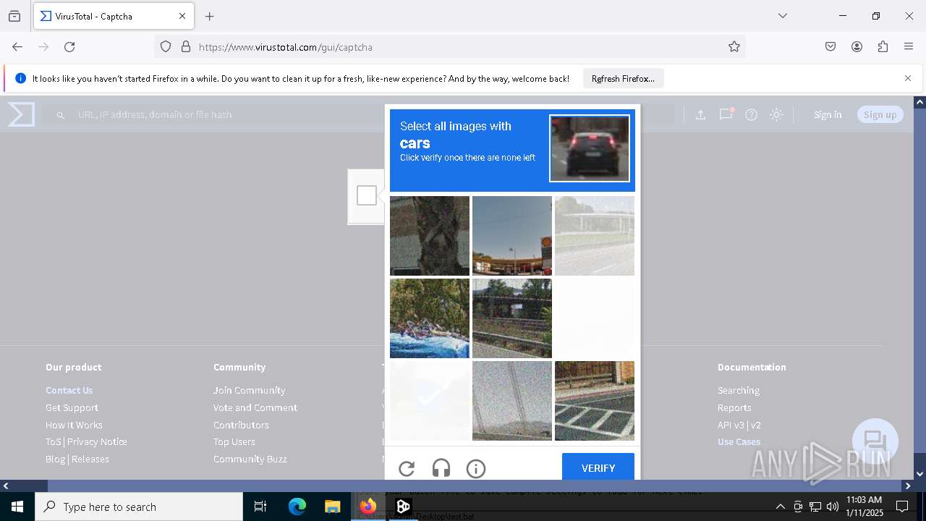The height and width of the screenshot is (521, 926).
Task: Switch to the audio challenge headphones icon
Action: [441, 469]
